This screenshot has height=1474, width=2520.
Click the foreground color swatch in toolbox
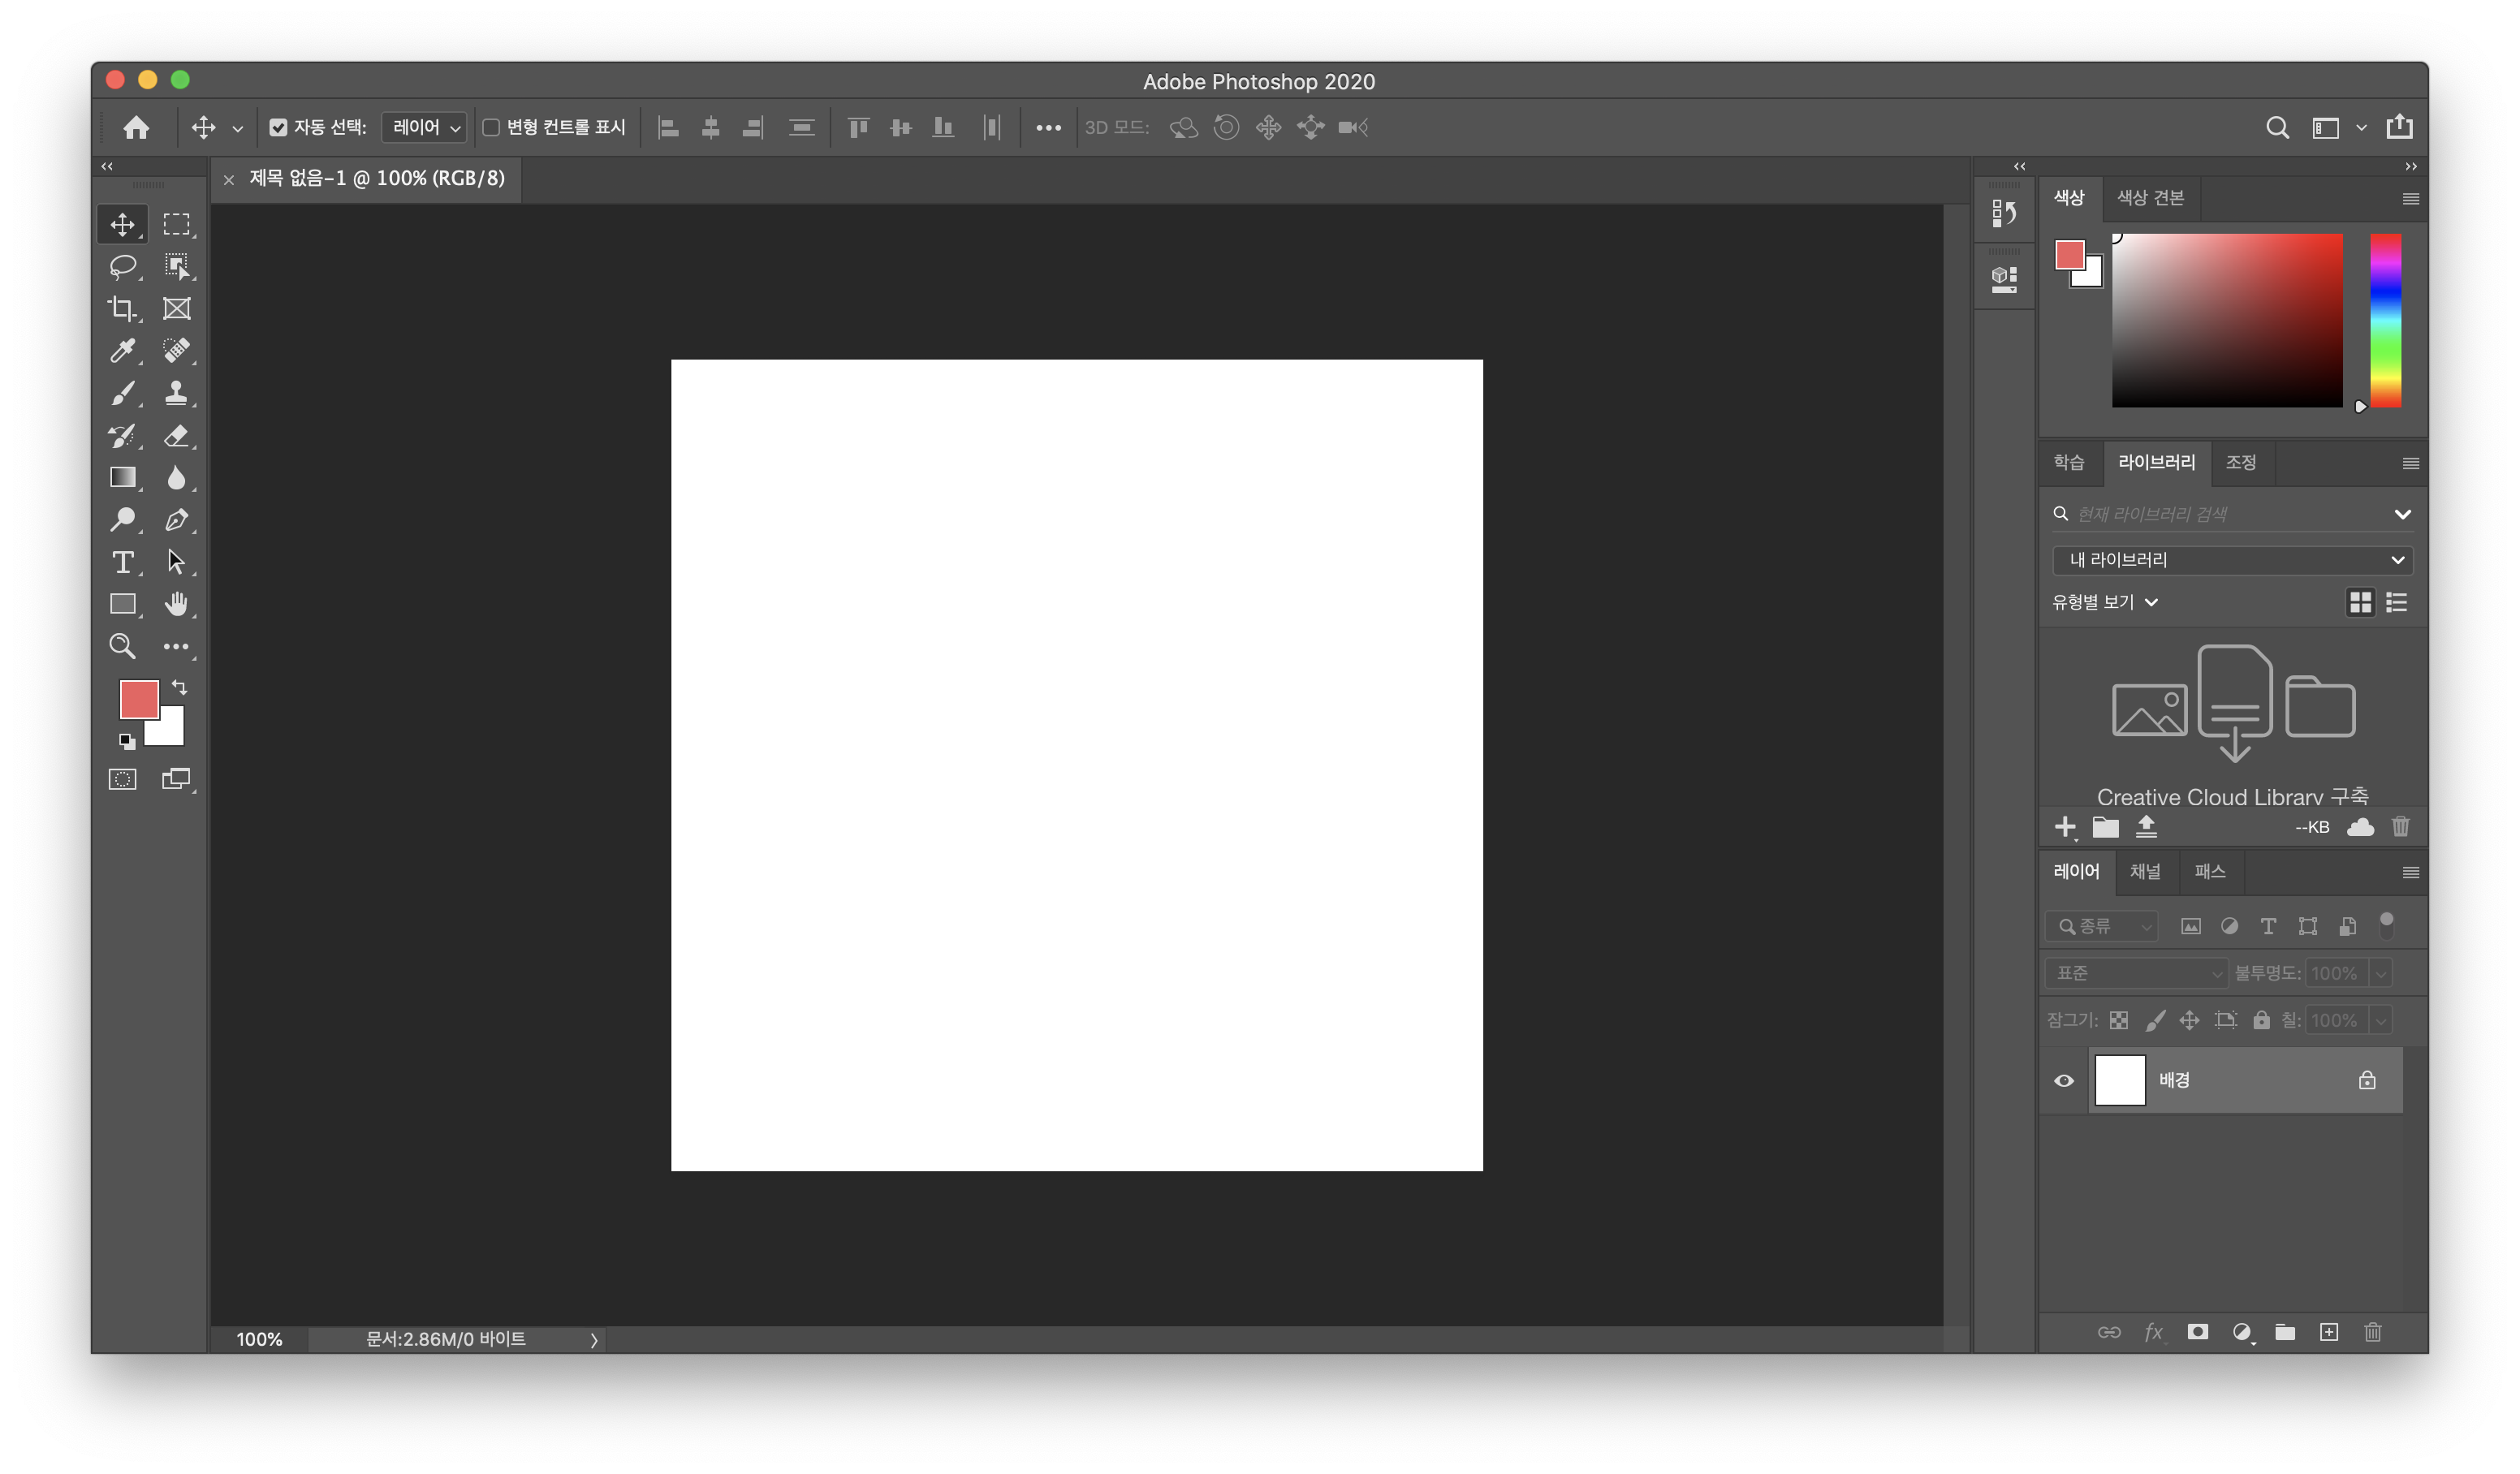tap(138, 698)
